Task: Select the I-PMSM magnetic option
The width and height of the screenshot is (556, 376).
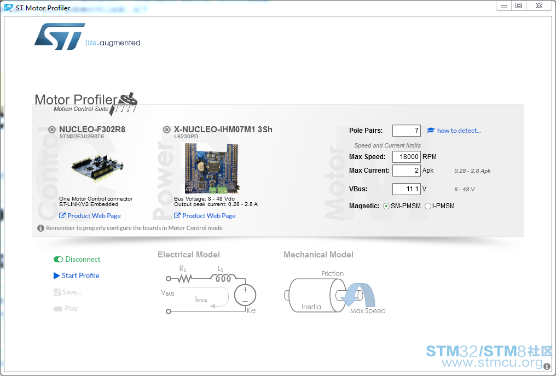Action: click(428, 206)
